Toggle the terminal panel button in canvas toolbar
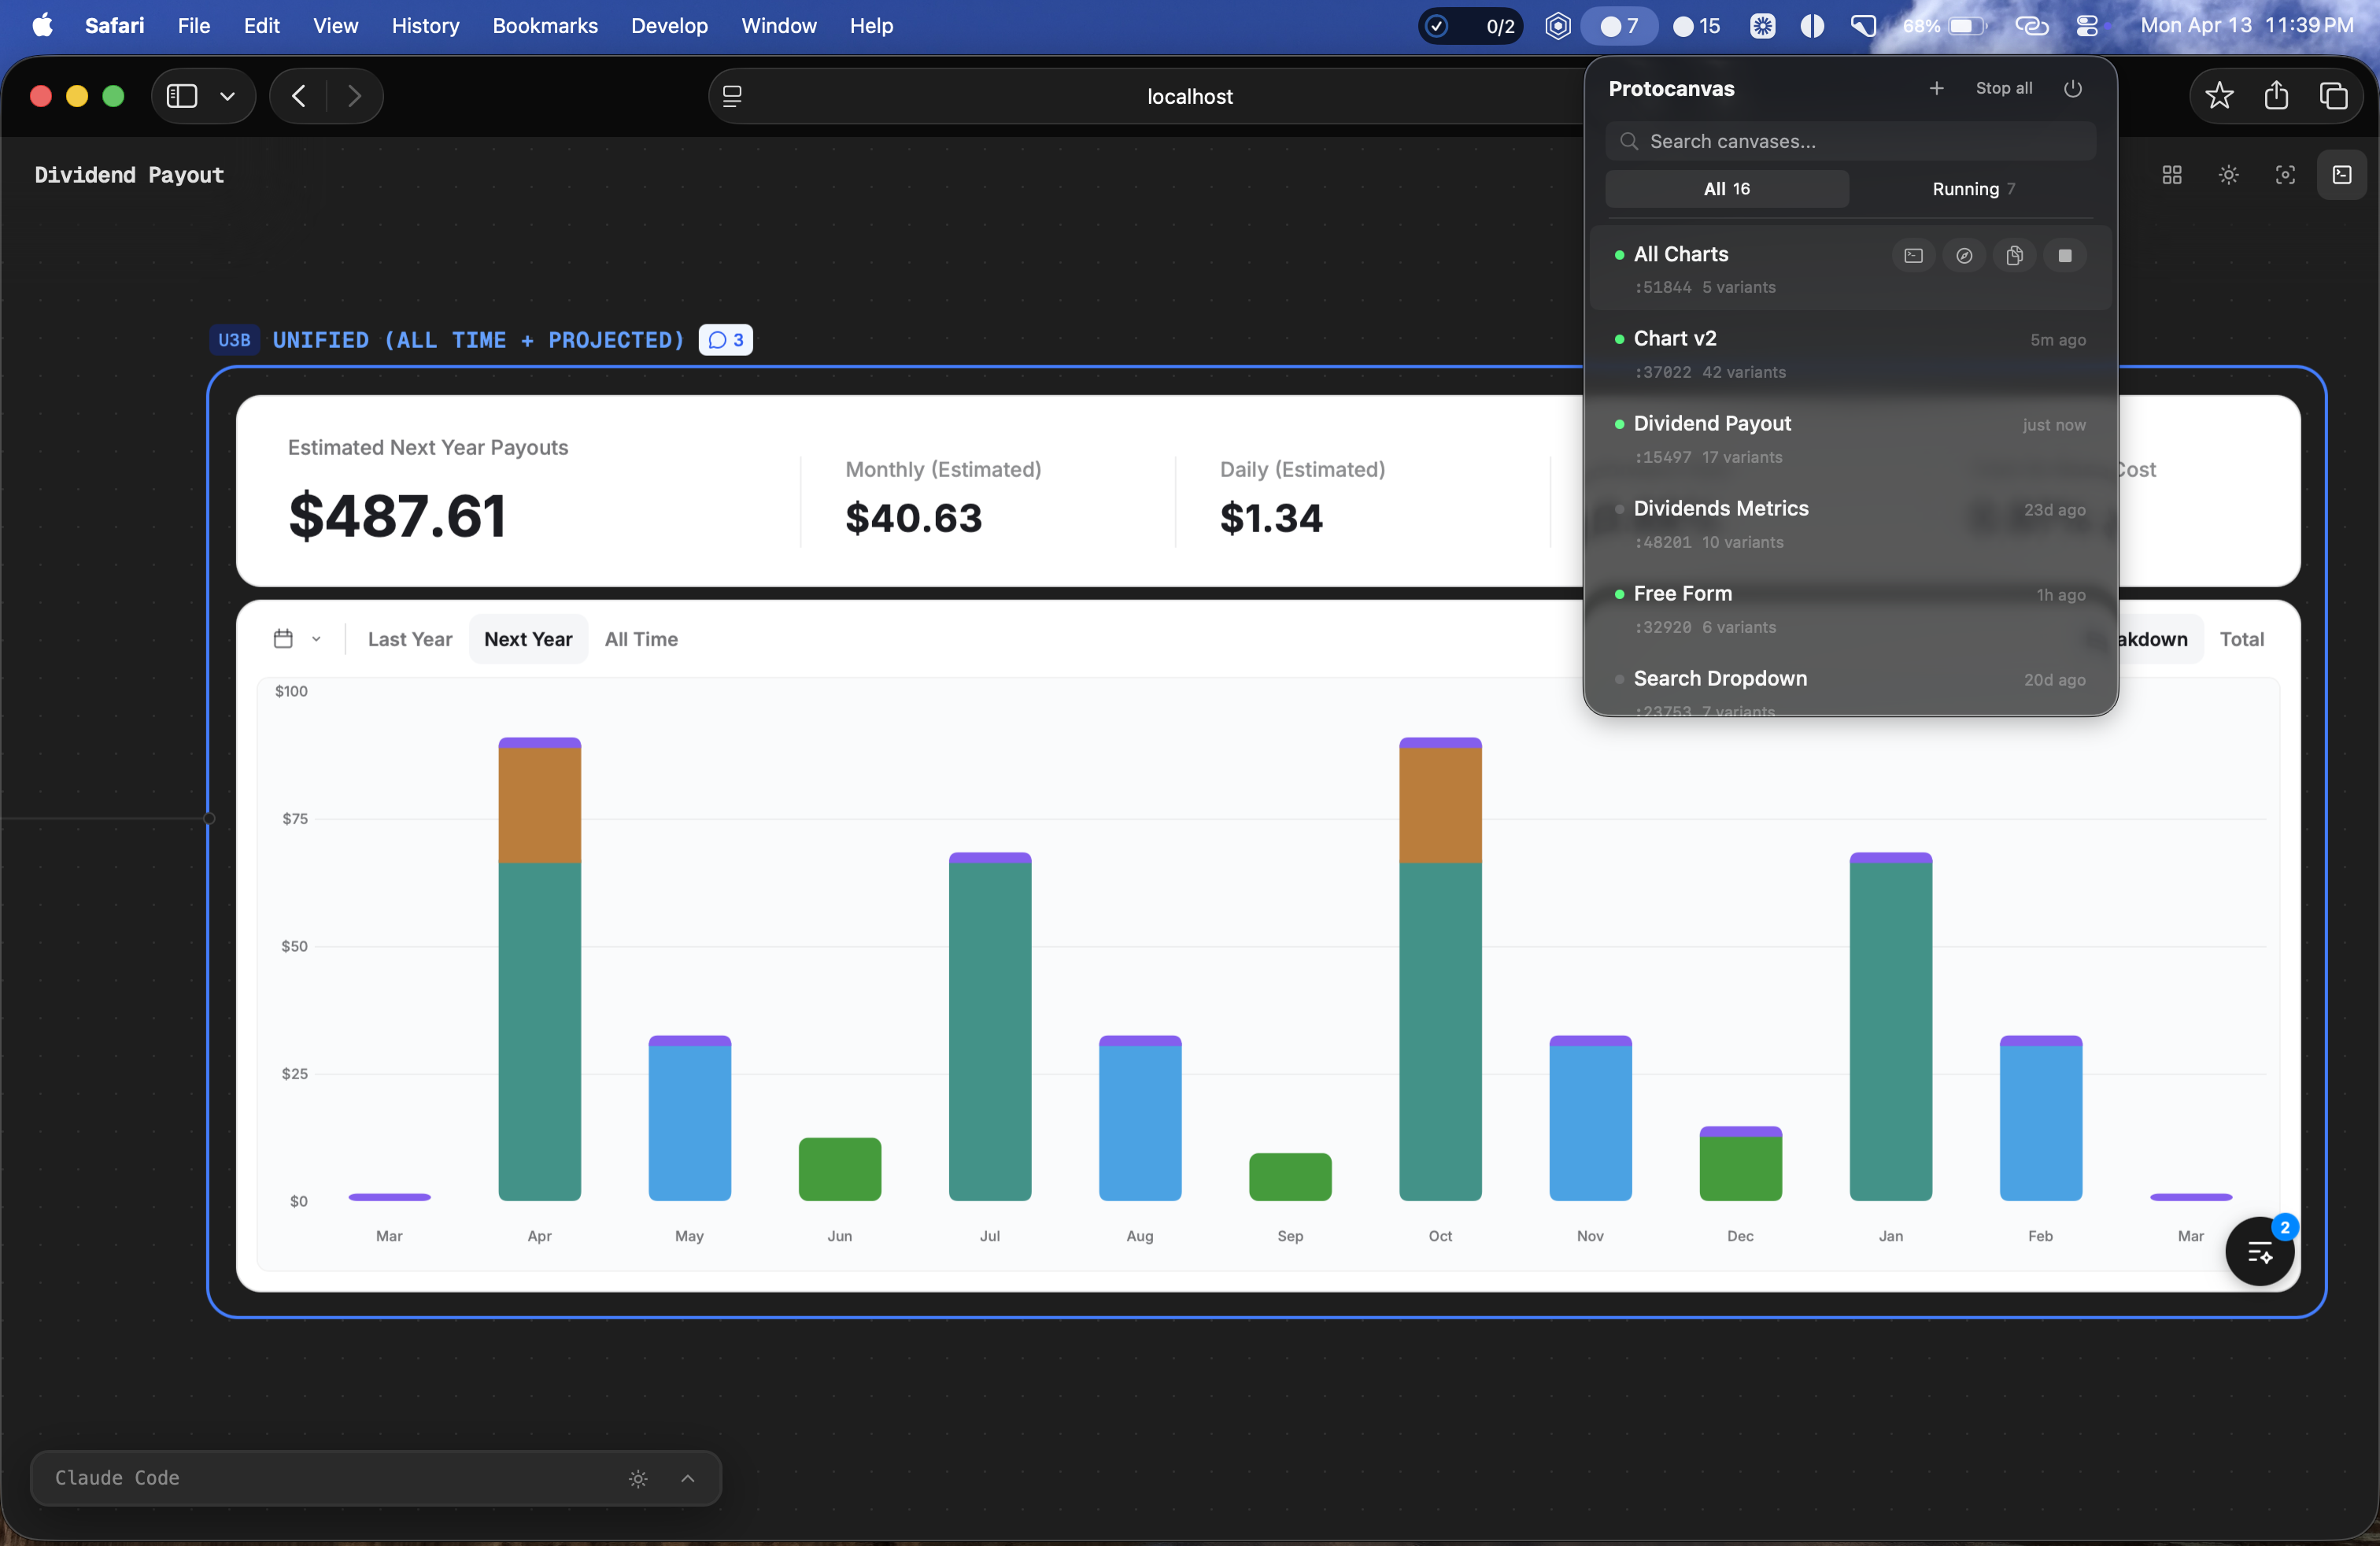Image resolution: width=2380 pixels, height=1546 pixels. 2341,175
